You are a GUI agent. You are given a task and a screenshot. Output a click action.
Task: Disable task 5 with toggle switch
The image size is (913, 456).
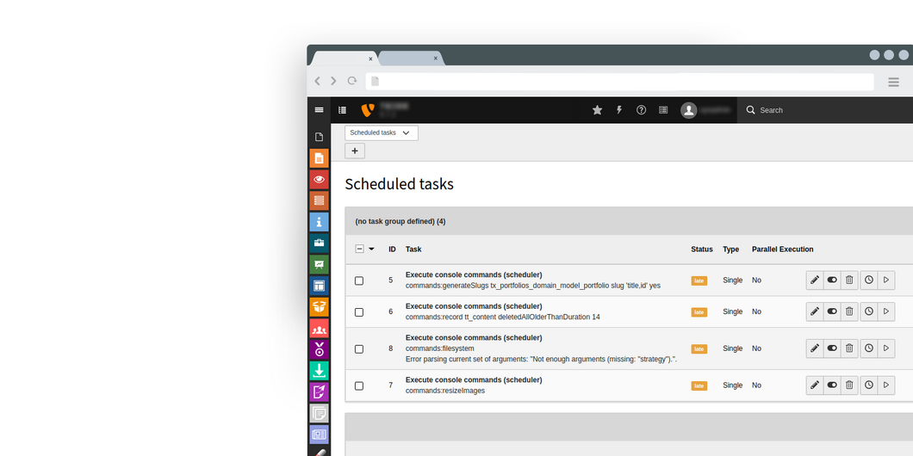[832, 280]
